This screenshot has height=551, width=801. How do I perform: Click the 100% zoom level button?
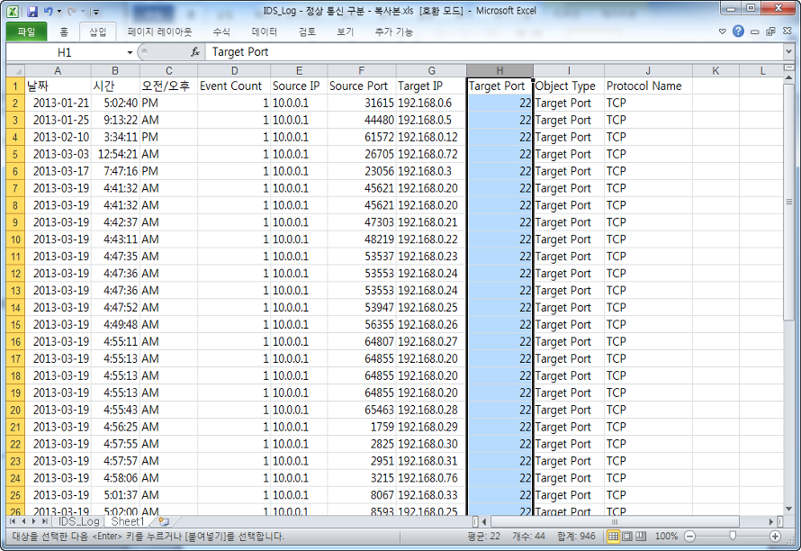666,537
